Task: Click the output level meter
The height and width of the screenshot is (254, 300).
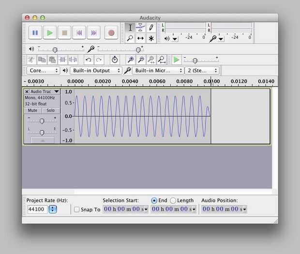Action: coord(185,28)
